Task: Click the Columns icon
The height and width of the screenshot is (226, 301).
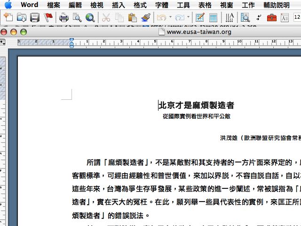Action: pyautogui.click(x=230, y=17)
